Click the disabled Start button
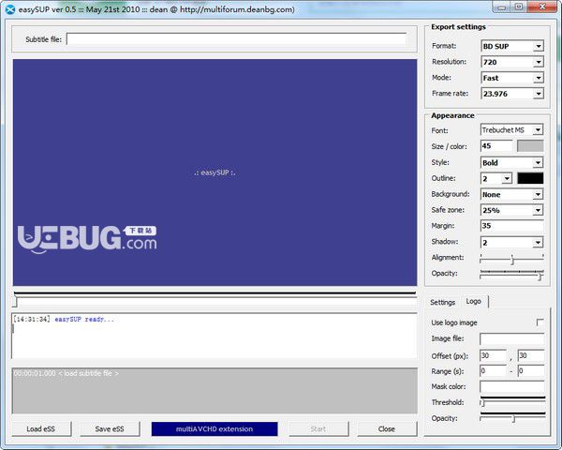This screenshot has width=562, height=450. click(318, 428)
